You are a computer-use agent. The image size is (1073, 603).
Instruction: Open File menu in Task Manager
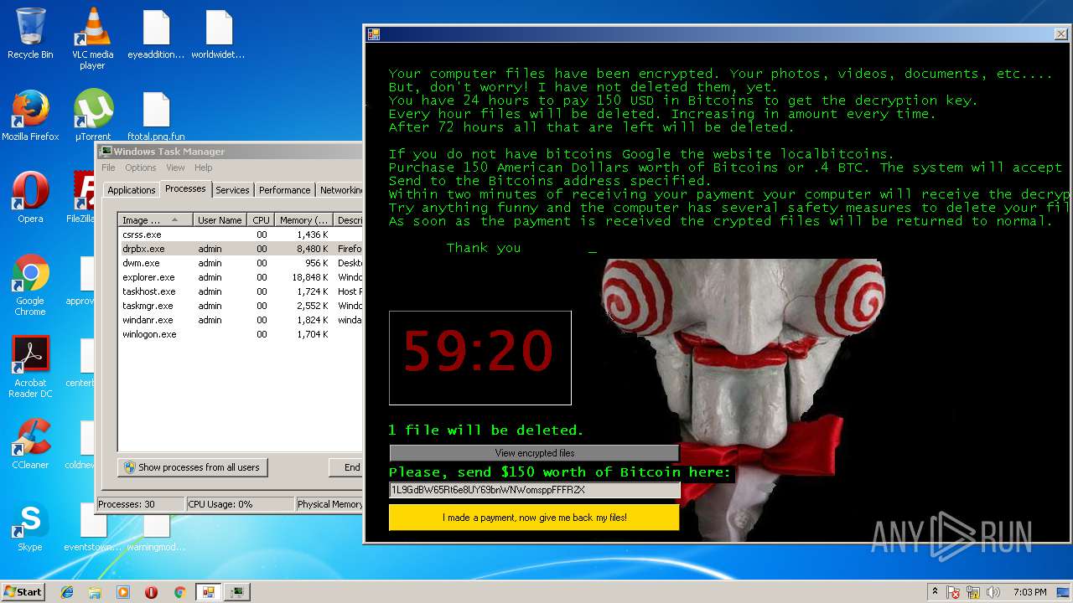point(108,167)
